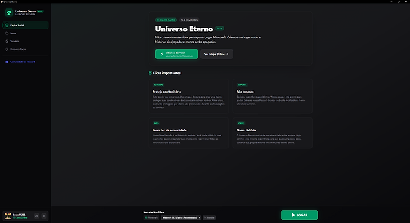Click the Conta Offline status text
This screenshot has width=410, height=223.
[20, 217]
